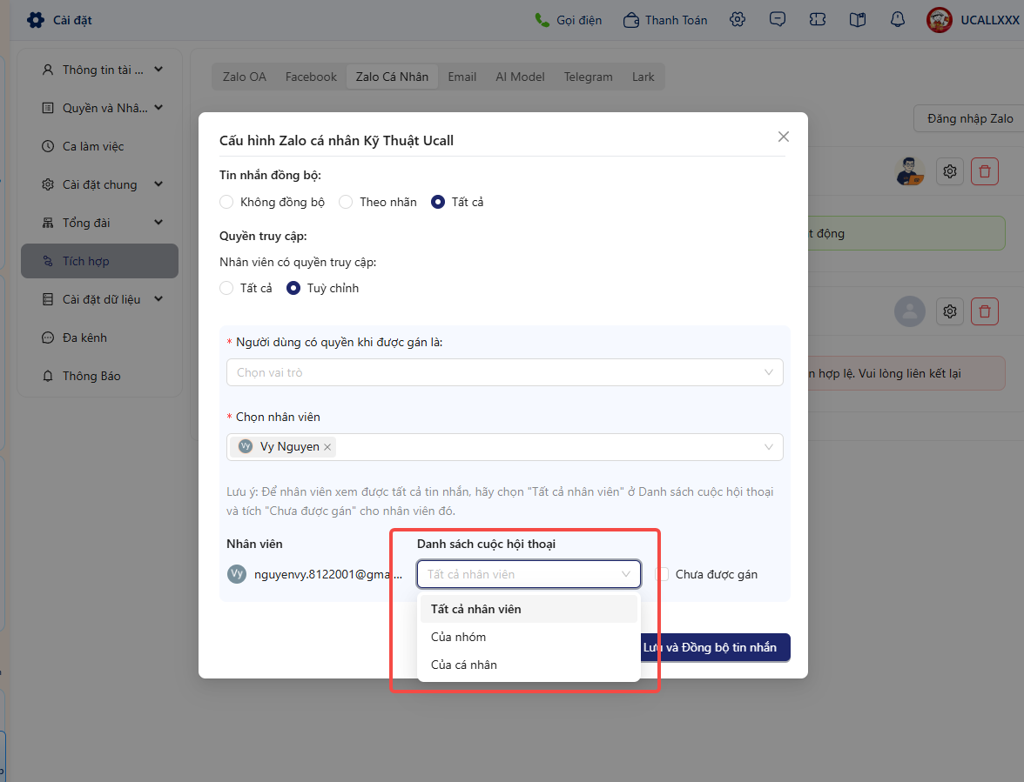The height and width of the screenshot is (782, 1024).
Task: Switch to the Email tab
Action: click(x=461, y=77)
